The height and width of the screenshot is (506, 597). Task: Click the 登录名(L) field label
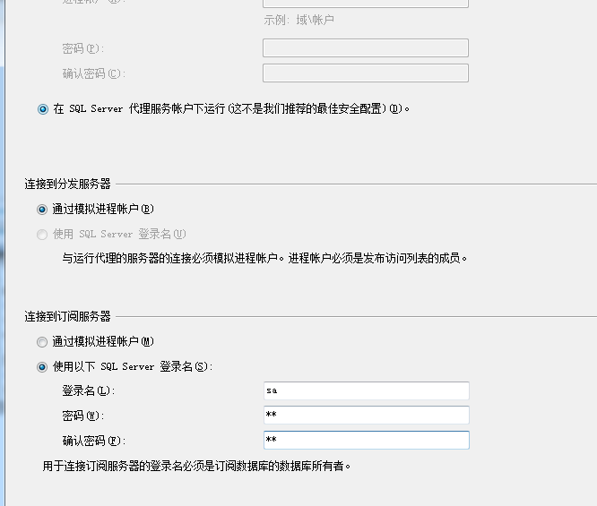(88, 391)
